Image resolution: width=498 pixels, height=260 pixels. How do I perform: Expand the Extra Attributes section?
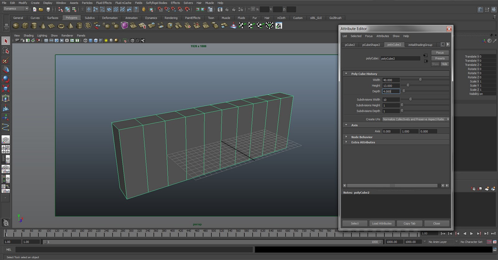[346, 142]
